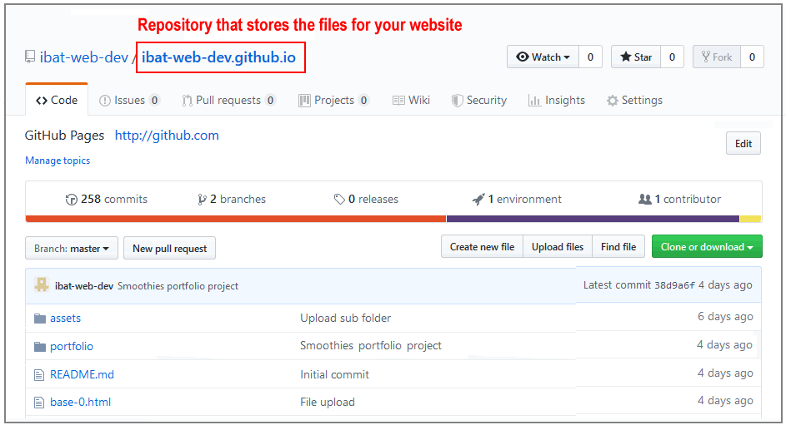The height and width of the screenshot is (430, 791).
Task: Click Upload files button
Action: [558, 247]
